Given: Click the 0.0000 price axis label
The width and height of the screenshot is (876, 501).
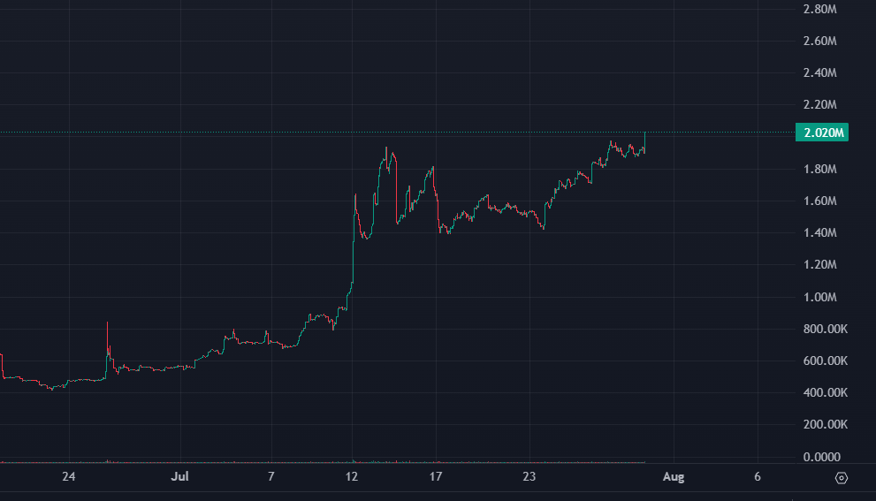Looking at the screenshot, I should point(822,457).
